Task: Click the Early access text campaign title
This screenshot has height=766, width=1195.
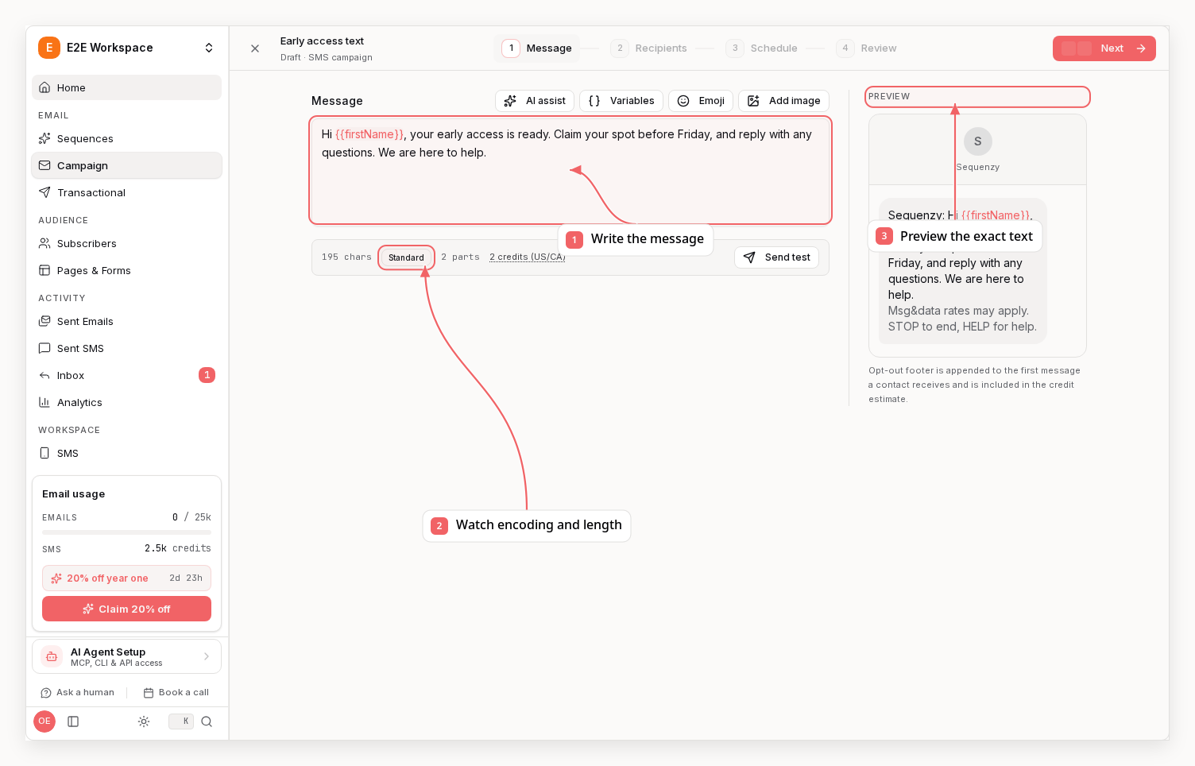Action: pyautogui.click(x=322, y=41)
